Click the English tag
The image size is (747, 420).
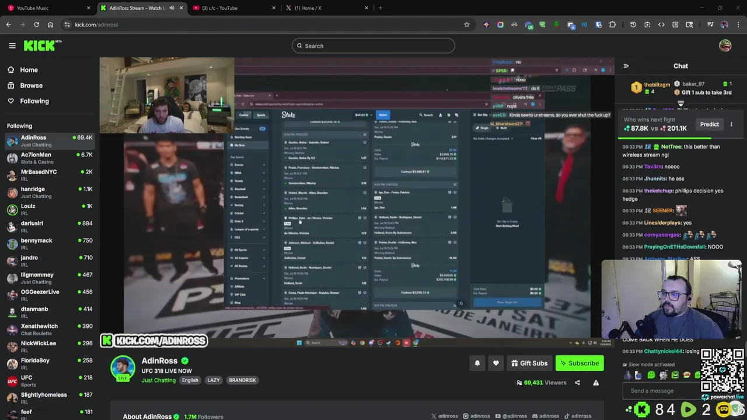tap(190, 380)
